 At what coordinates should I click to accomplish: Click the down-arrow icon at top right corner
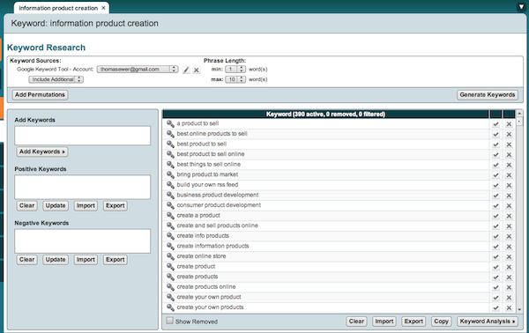click(x=521, y=7)
